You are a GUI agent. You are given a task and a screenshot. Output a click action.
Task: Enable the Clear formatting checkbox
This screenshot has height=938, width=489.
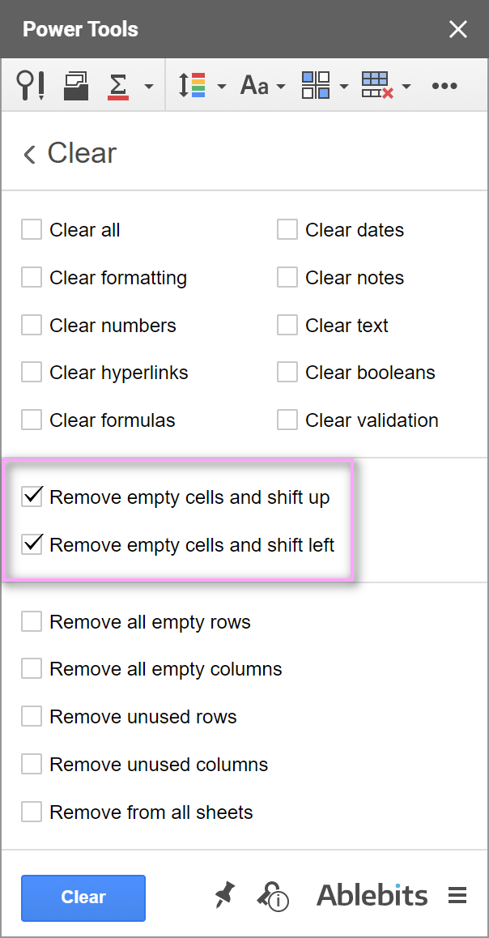(x=32, y=278)
